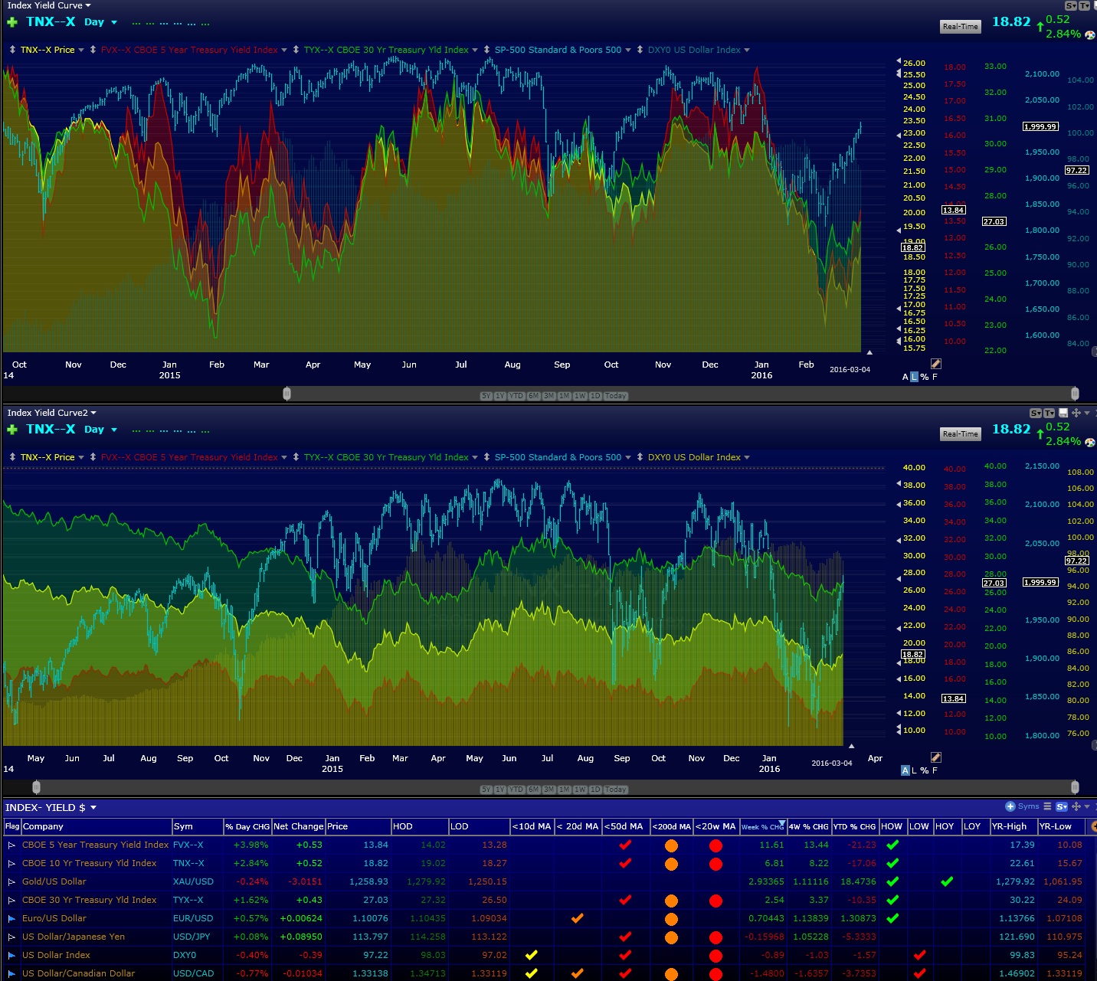The height and width of the screenshot is (981, 1097).
Task: Sort by the % Day CHG column header
Action: tap(247, 826)
